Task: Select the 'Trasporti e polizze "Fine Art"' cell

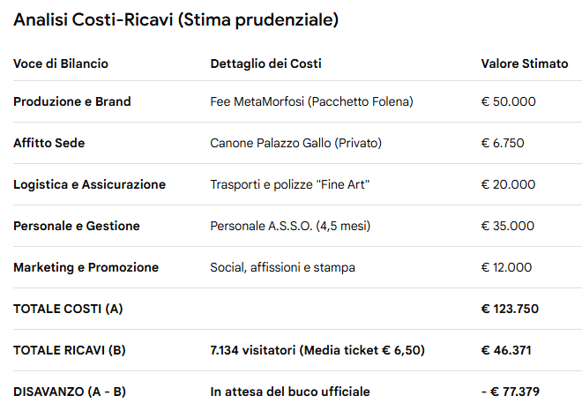Action: 289,184
